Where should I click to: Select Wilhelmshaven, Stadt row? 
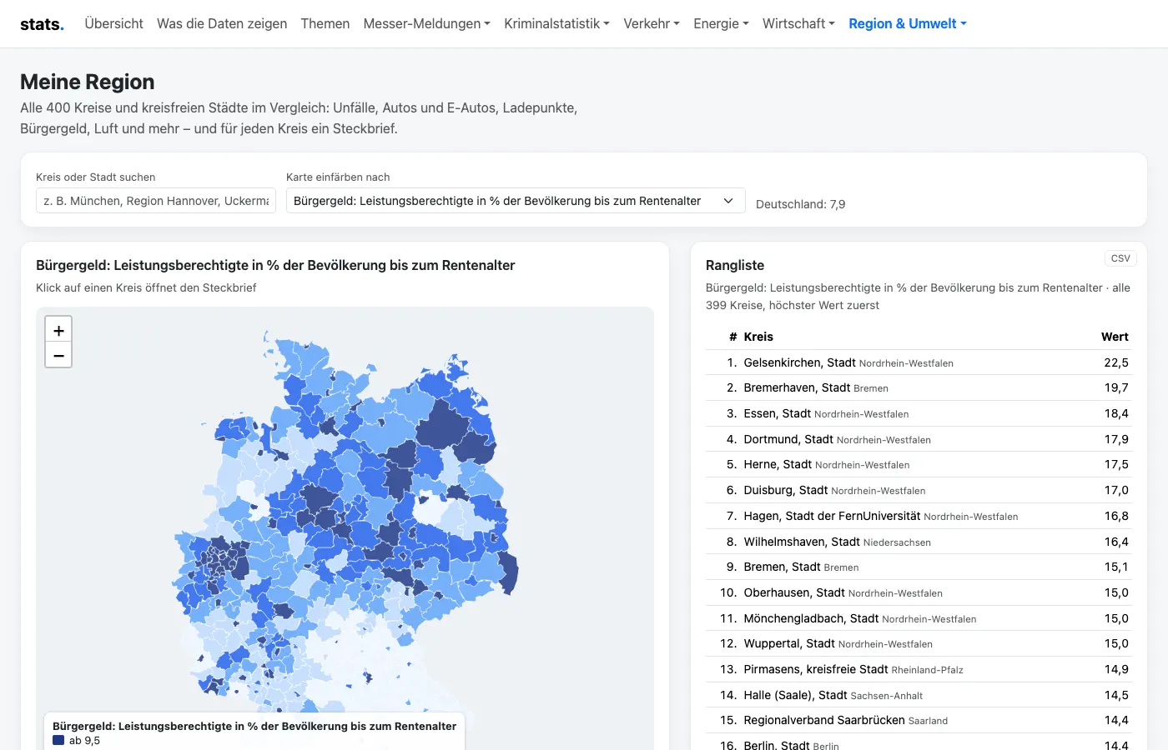pyautogui.click(x=917, y=542)
